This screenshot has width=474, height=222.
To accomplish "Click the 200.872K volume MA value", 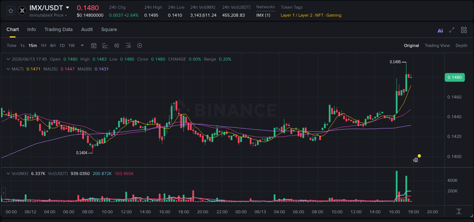I will coord(102,174).
